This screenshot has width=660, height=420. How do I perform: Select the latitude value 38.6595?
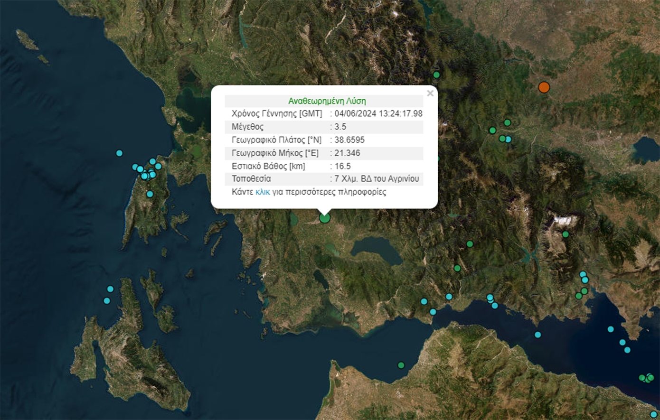[349, 140]
